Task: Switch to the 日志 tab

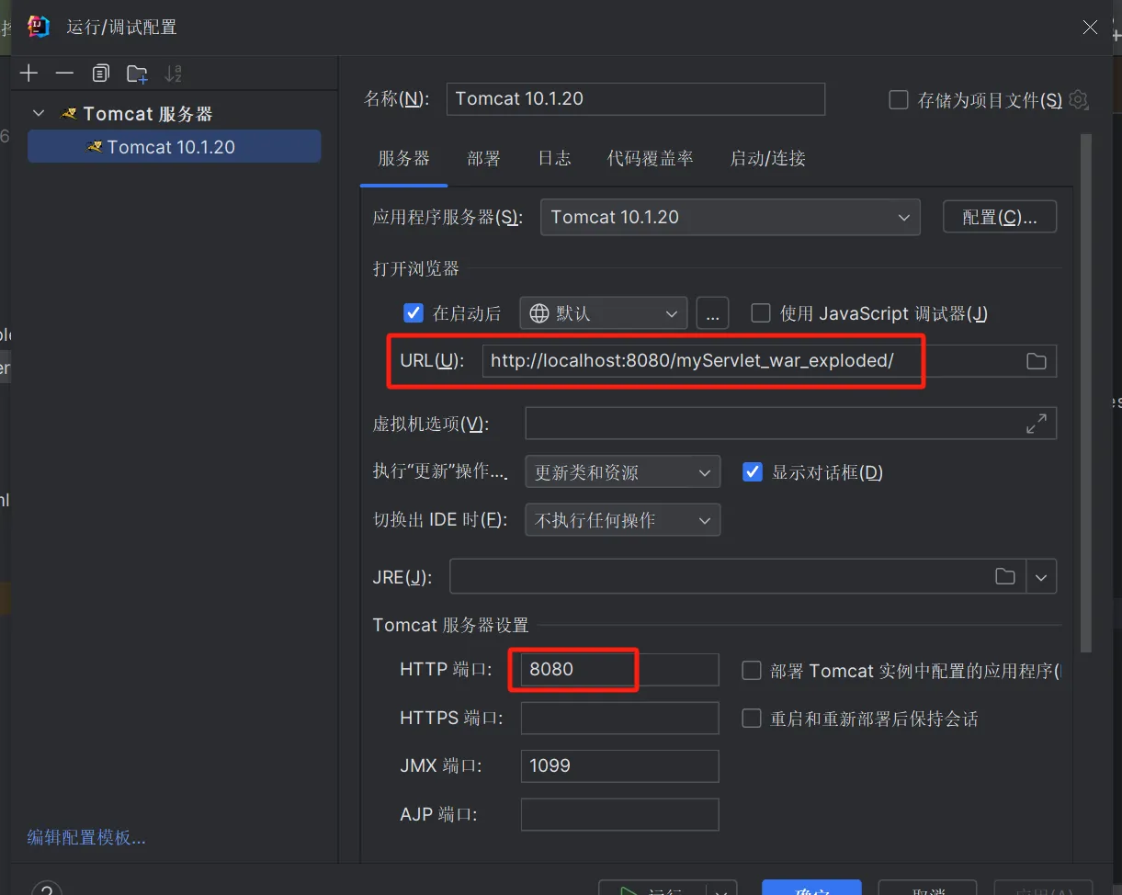Action: [554, 158]
